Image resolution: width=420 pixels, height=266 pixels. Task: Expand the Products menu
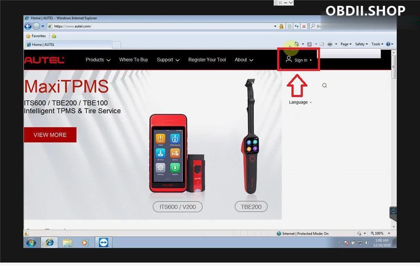[x=98, y=60]
